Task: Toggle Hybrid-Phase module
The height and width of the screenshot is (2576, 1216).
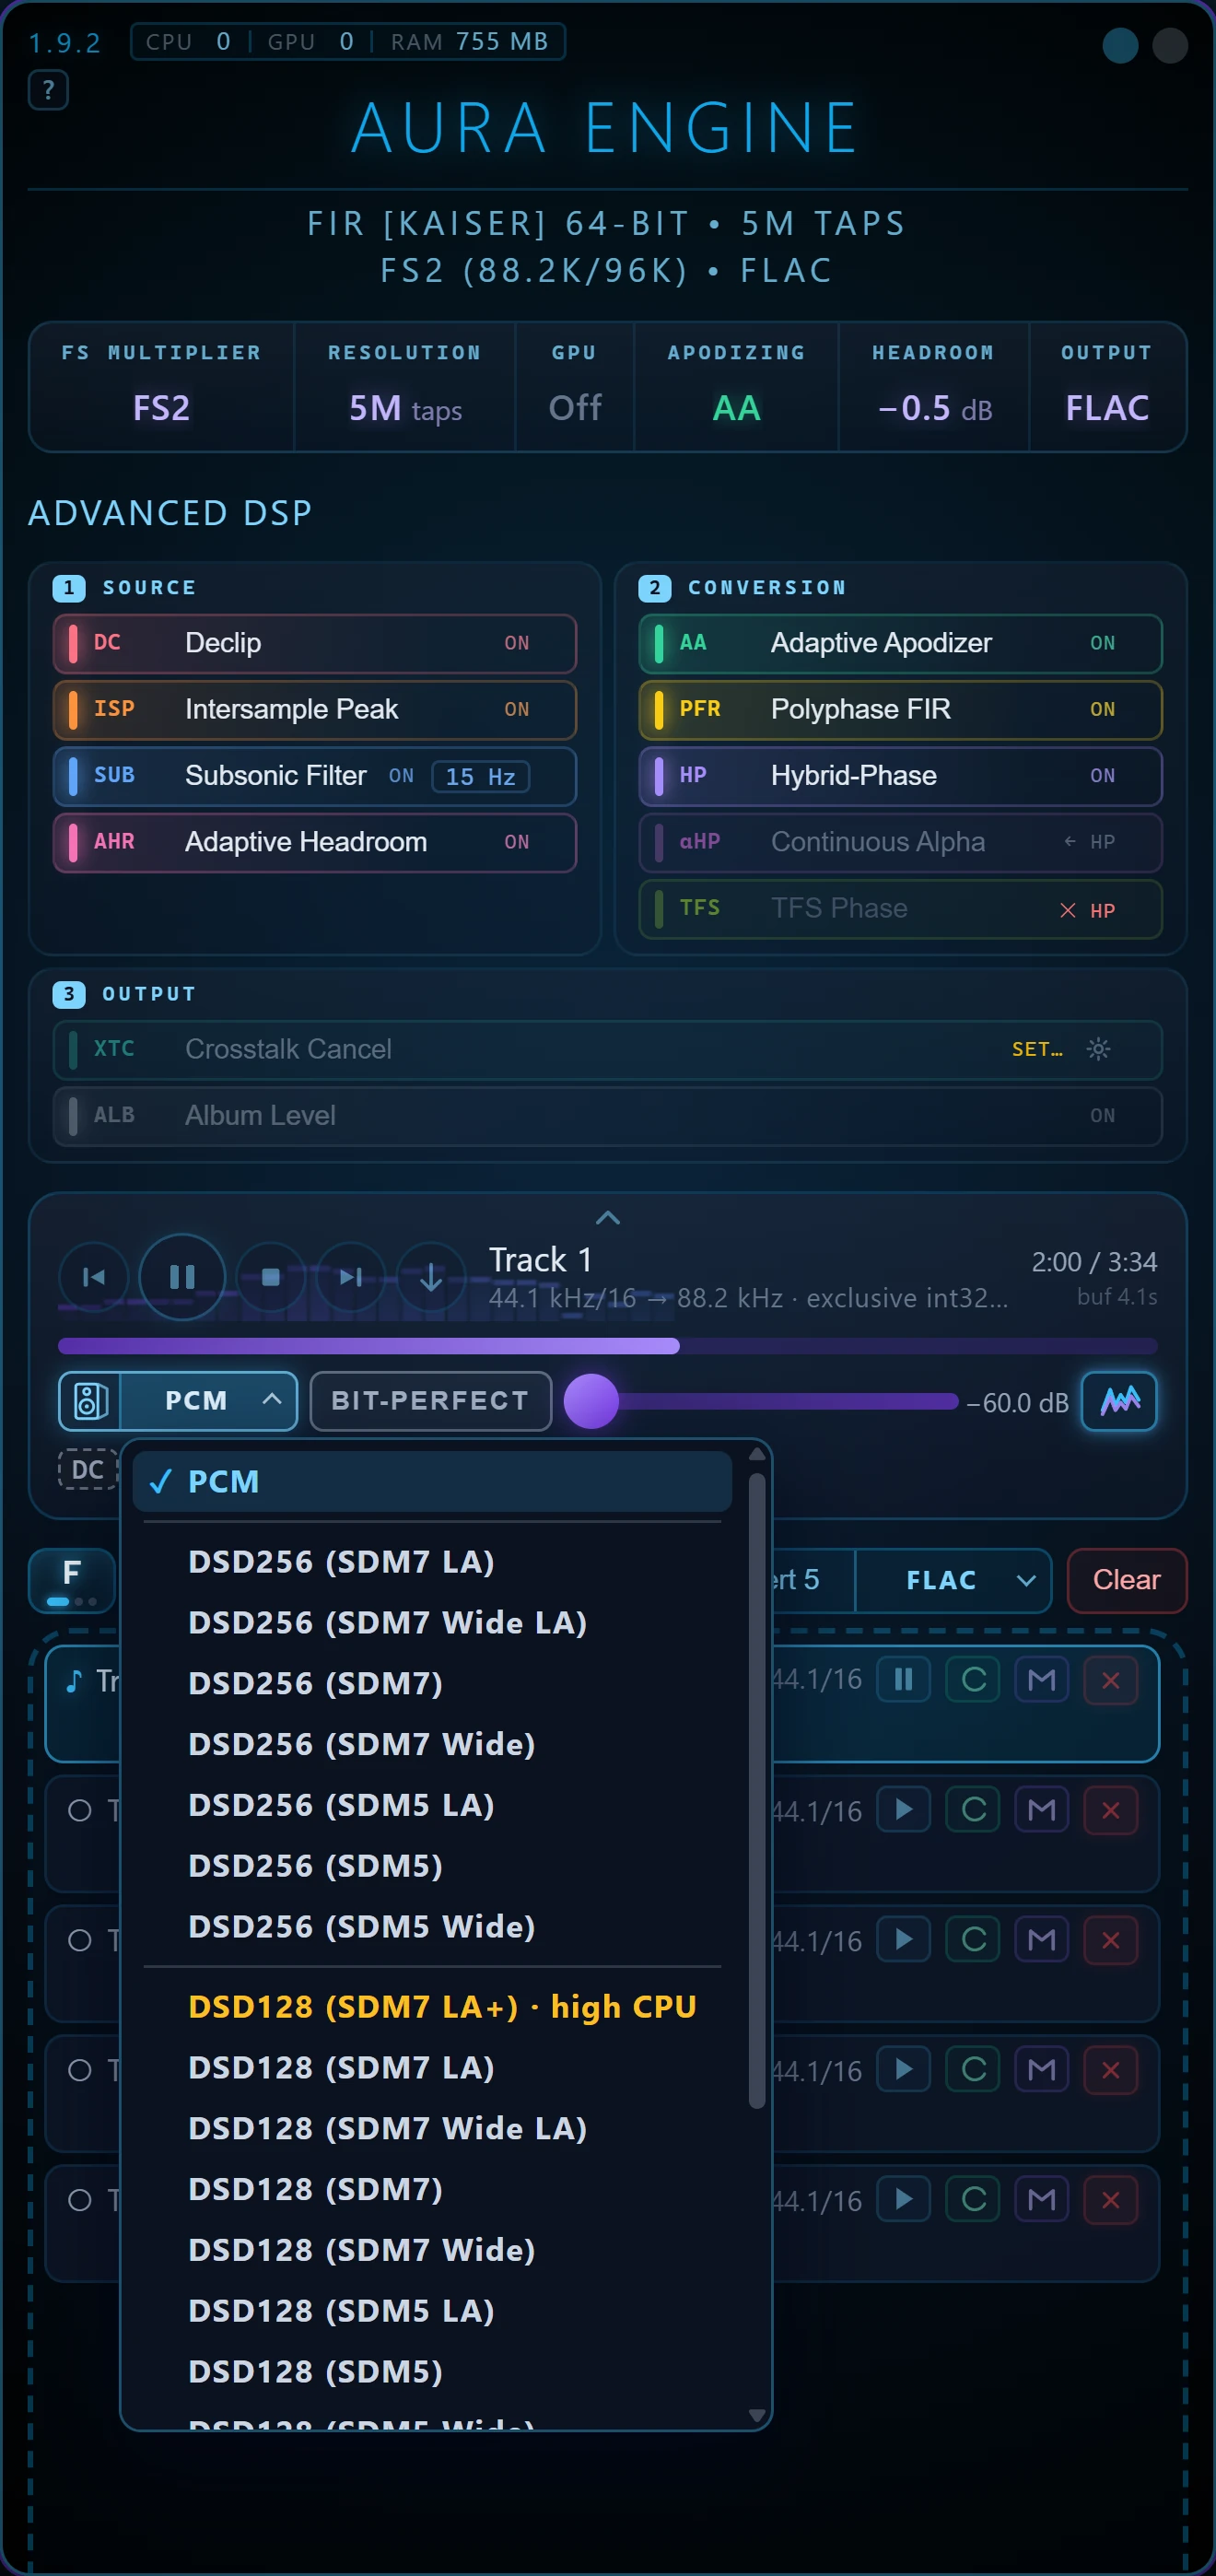Action: pyautogui.click(x=901, y=776)
